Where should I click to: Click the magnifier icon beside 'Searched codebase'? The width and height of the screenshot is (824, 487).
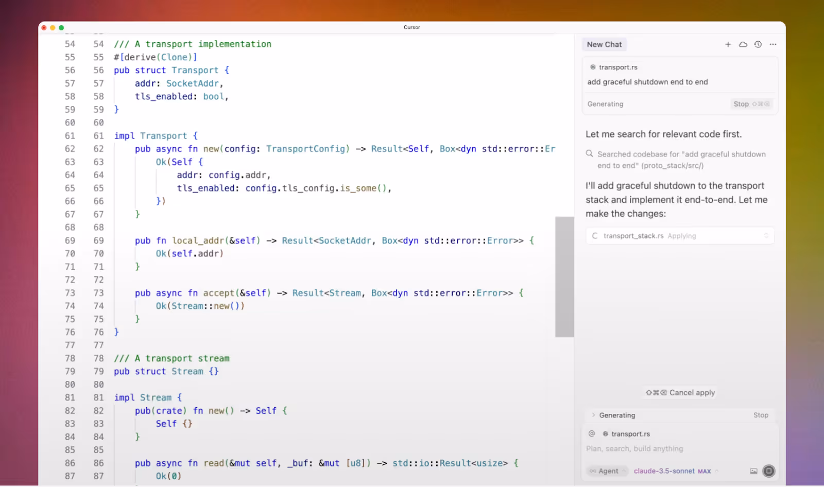click(589, 153)
